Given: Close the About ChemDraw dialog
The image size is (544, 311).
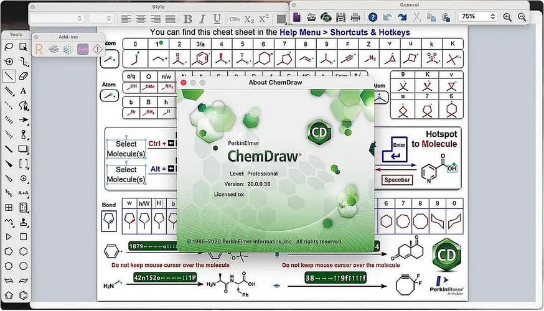Looking at the screenshot, I should (x=184, y=83).
